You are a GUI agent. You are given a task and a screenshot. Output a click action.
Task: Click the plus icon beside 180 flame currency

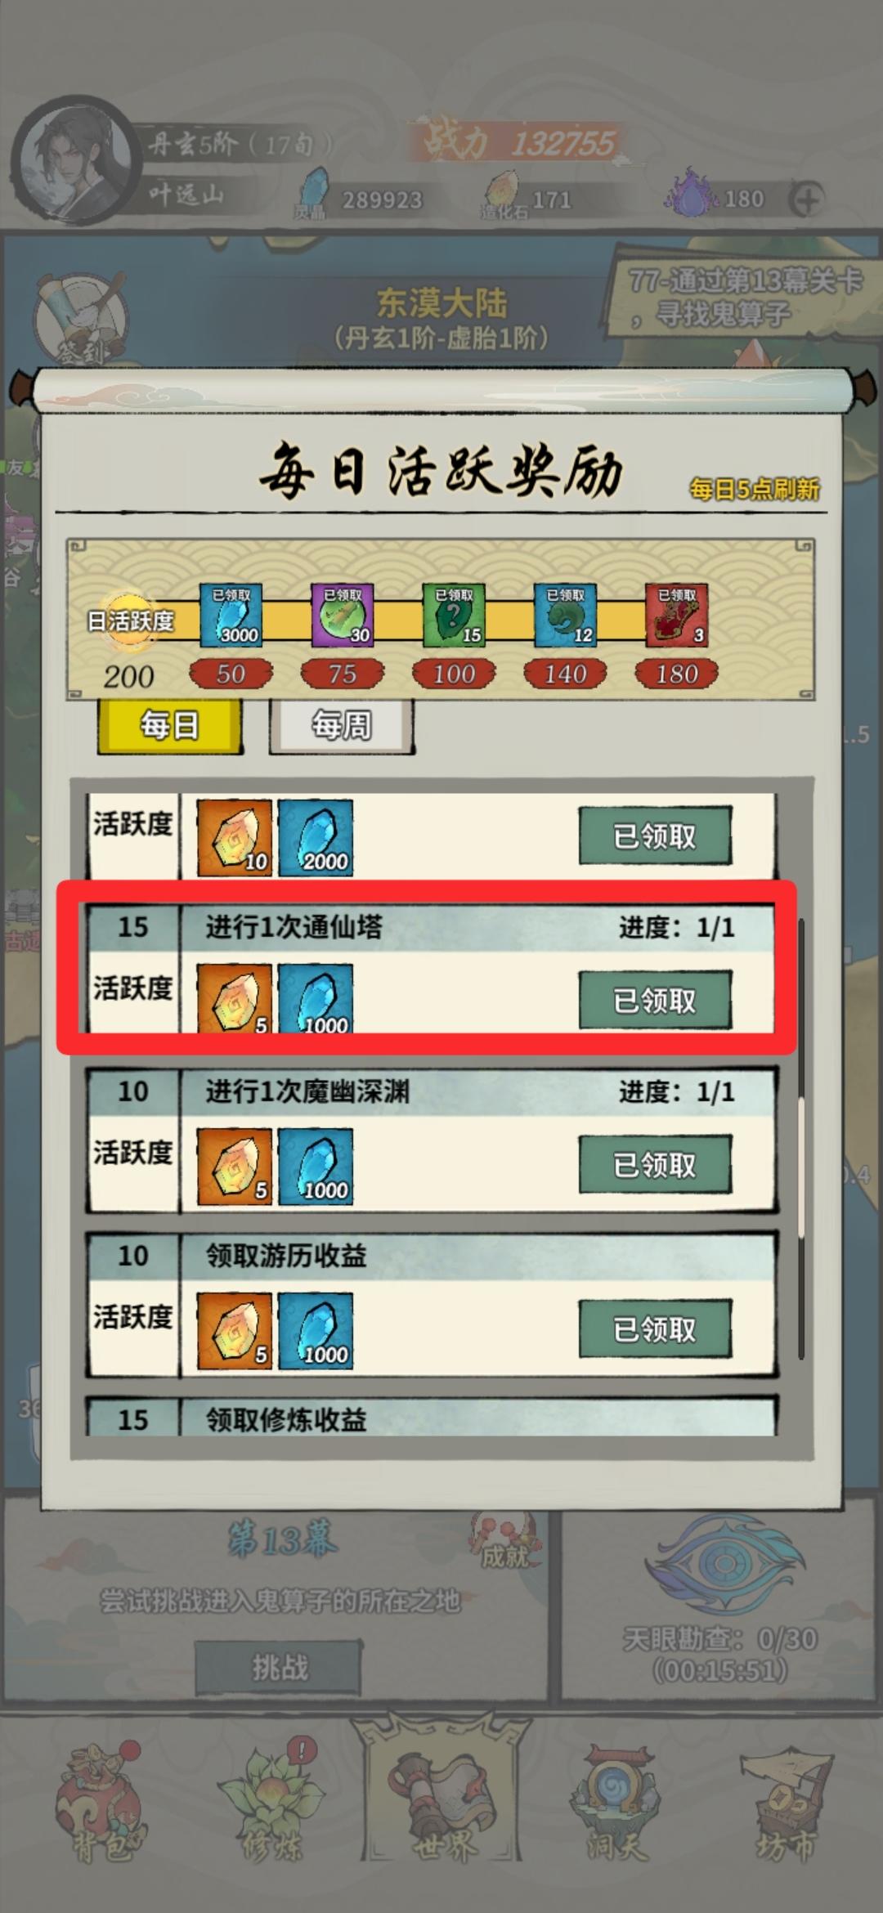click(806, 199)
